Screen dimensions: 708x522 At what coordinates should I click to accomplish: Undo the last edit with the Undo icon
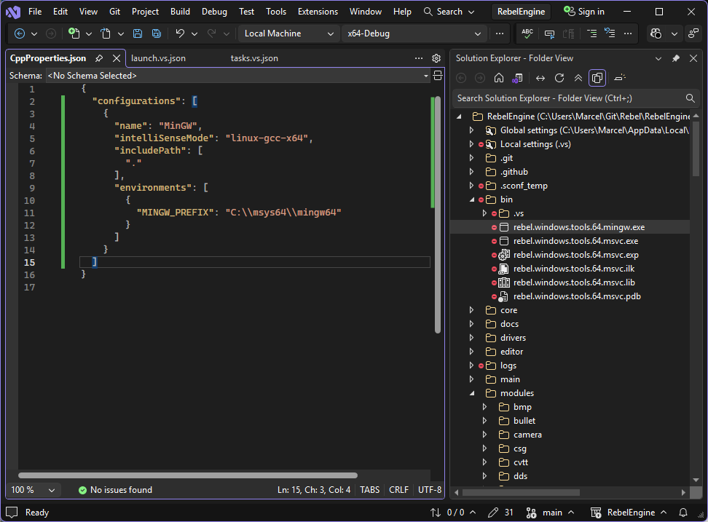point(180,33)
